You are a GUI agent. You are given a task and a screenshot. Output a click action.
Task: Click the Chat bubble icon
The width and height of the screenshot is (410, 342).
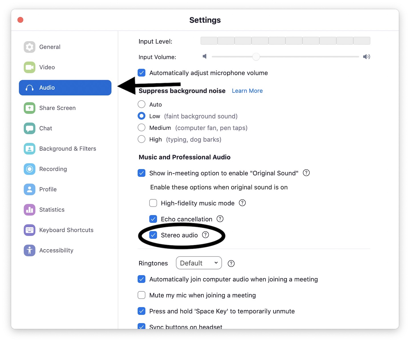(x=29, y=128)
